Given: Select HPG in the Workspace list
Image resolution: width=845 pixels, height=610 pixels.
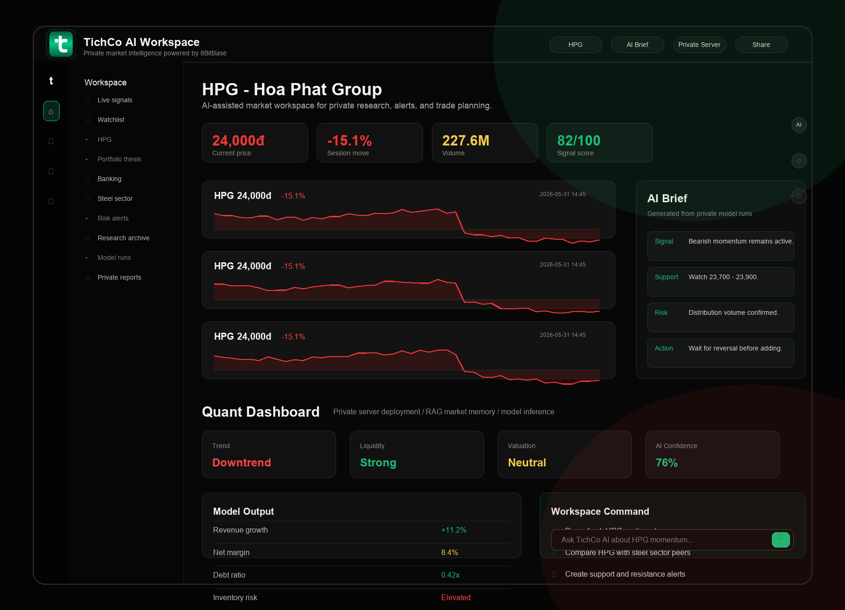Looking at the screenshot, I should pos(105,139).
